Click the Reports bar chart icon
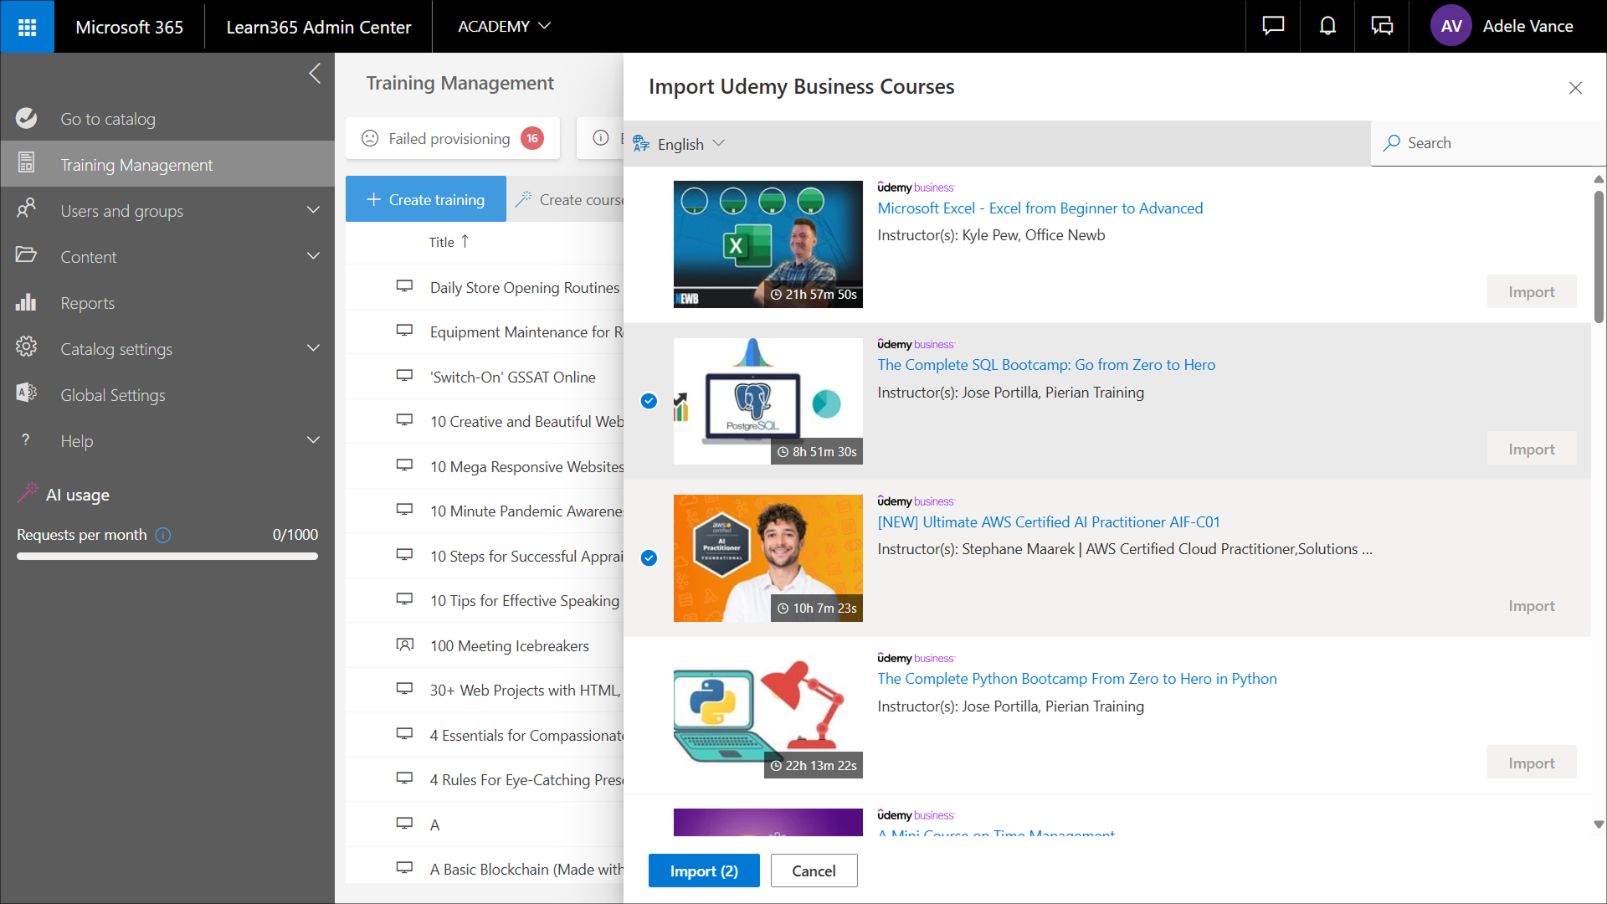Screen dimensions: 1607x904 coord(27,303)
